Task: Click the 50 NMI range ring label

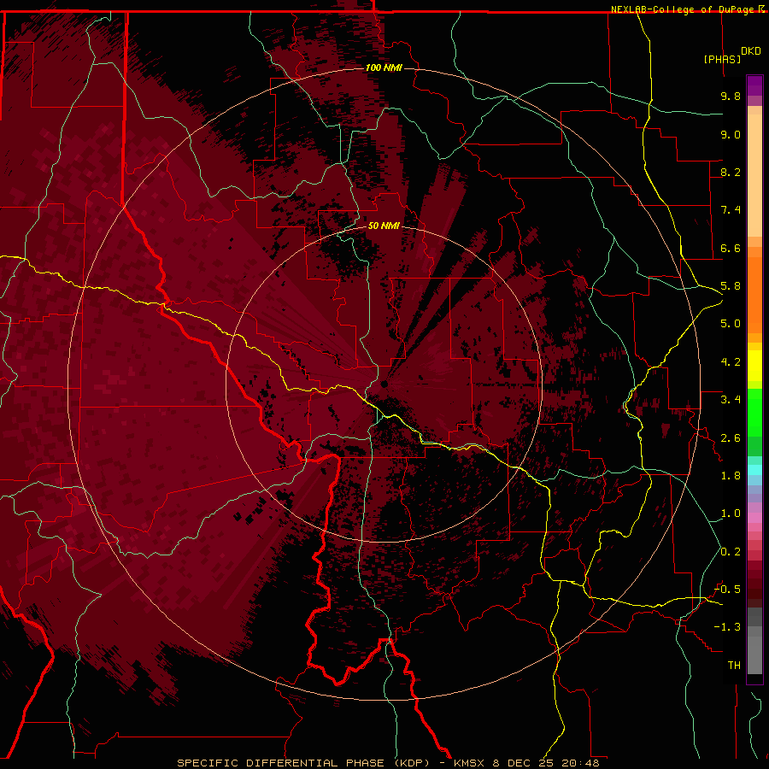Action: [384, 226]
